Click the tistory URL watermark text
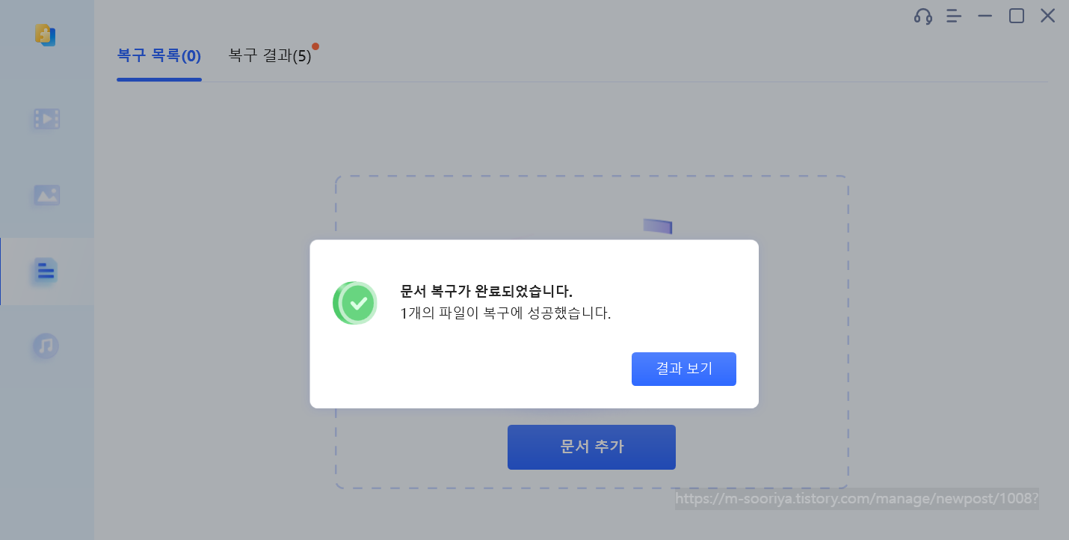Screen dimensions: 1069x540 tap(857, 499)
